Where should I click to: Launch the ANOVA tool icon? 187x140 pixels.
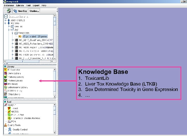pyautogui.click(x=9, y=112)
